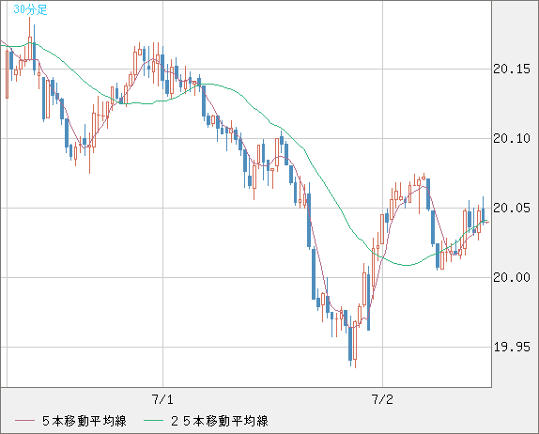
Task: Click the 30分足 timeframe label
Action: coord(30,10)
